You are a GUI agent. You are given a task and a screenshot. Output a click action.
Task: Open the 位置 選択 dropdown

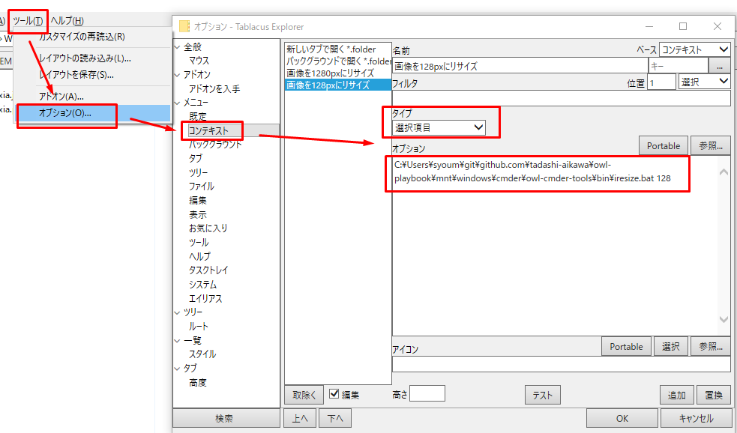click(704, 82)
